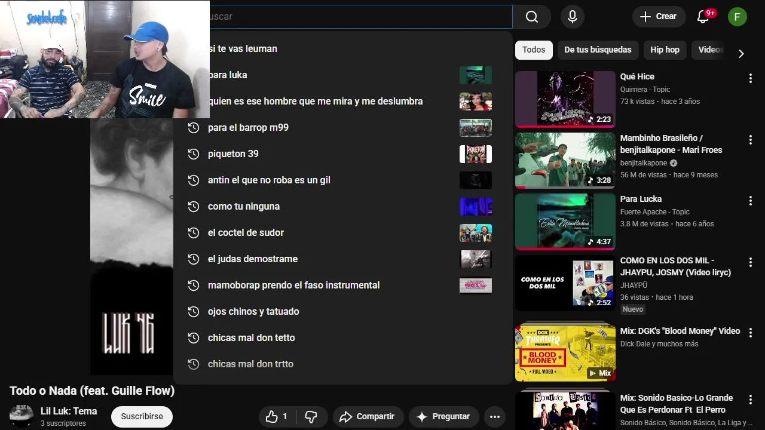
Task: Open the Mambinho Brasileño video thumbnail
Action: pos(565,161)
